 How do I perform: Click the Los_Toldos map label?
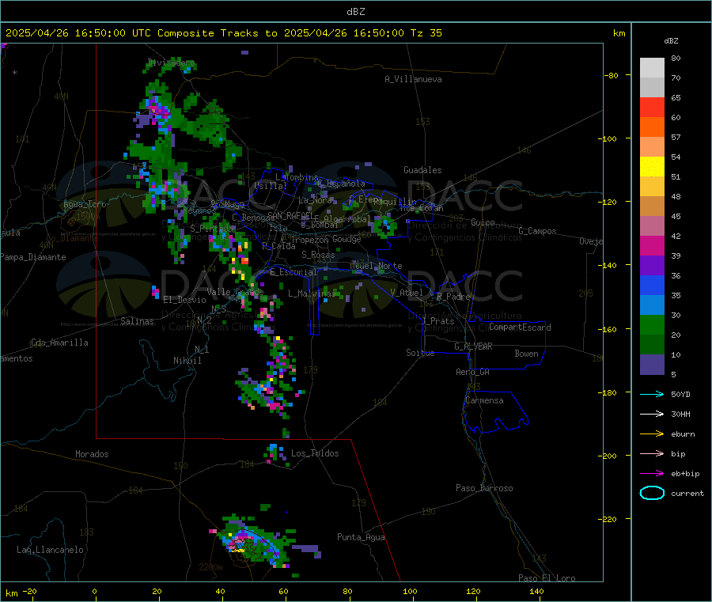click(x=315, y=453)
